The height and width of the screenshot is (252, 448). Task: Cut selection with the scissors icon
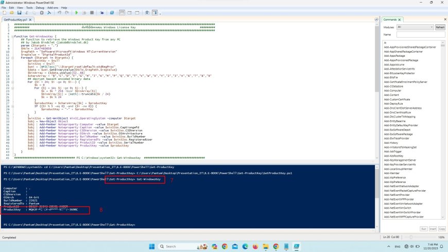(x=27, y=12)
